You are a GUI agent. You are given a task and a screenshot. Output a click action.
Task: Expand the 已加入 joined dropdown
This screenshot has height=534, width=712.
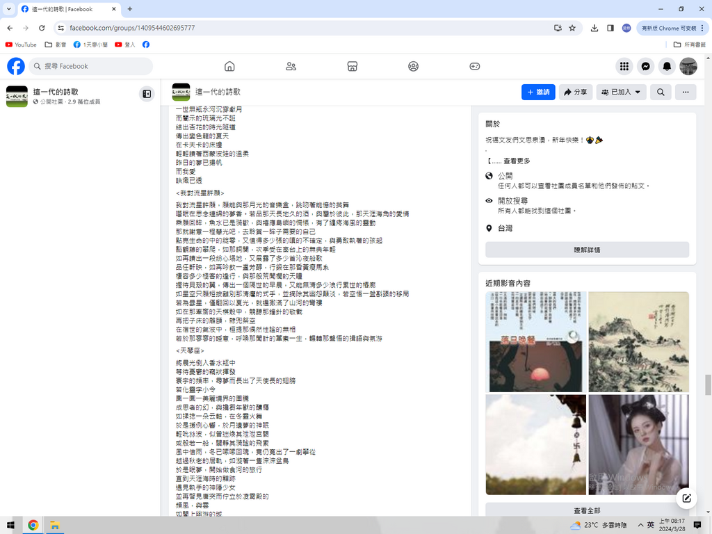coord(622,92)
